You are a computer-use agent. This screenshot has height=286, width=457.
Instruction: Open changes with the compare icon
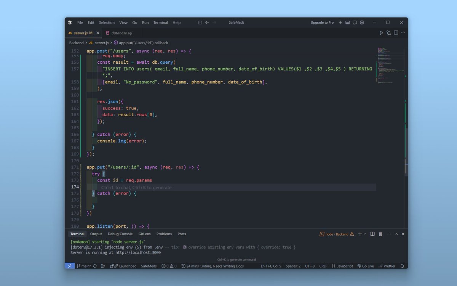389,33
